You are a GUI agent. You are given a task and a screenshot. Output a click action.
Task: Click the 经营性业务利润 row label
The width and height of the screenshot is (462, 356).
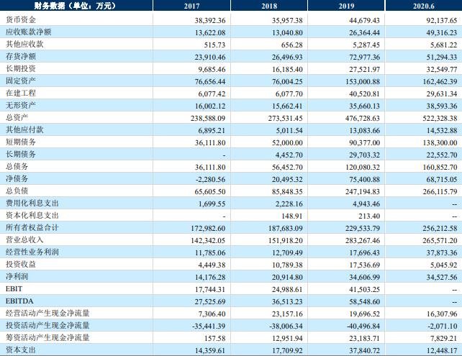pyautogui.click(x=32, y=252)
